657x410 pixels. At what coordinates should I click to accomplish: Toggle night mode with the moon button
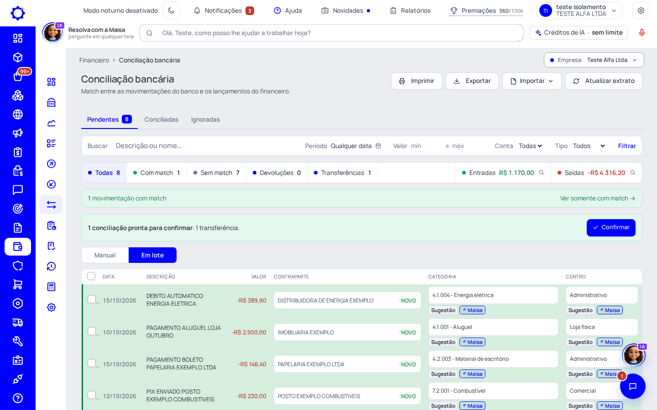click(171, 10)
